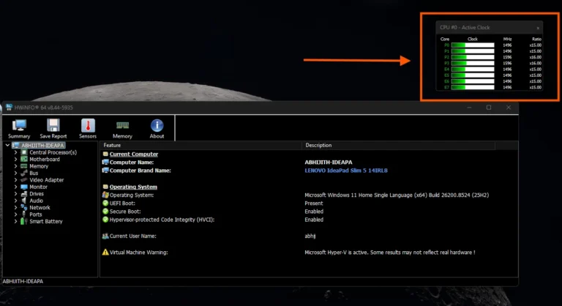The height and width of the screenshot is (306, 562).
Task: Select the Ports tree entry
Action: [x=35, y=214]
